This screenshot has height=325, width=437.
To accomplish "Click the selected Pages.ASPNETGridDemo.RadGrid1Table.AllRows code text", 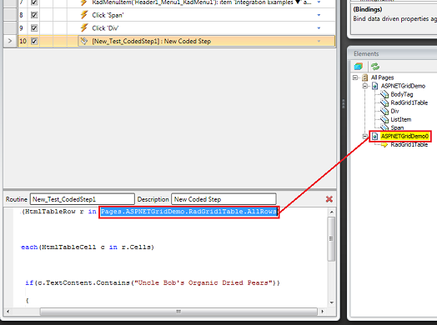I will coord(189,212).
